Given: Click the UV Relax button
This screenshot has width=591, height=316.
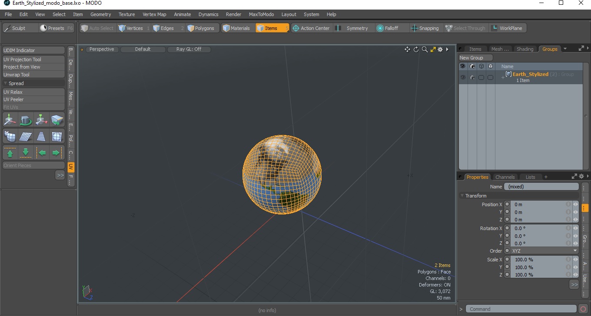Looking at the screenshot, I should point(34,92).
